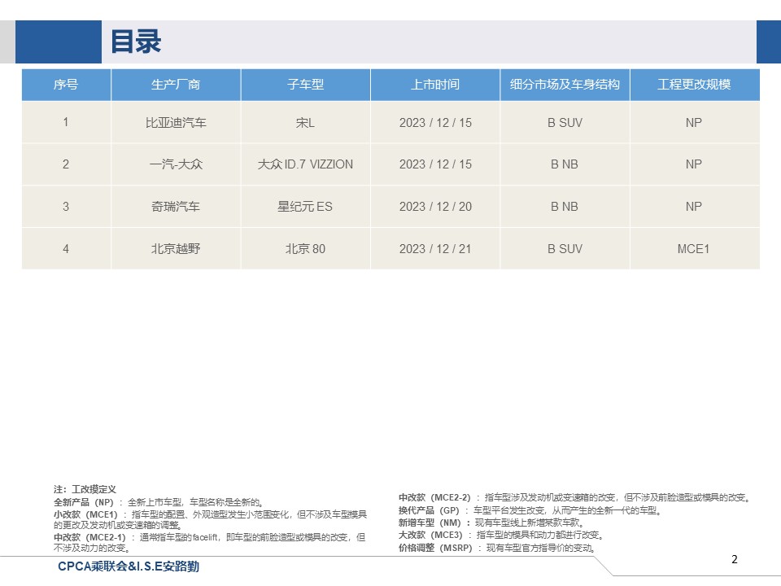781x586 pixels.
Task: Click the 全新产品 (NP) definition line
Action: (159, 502)
